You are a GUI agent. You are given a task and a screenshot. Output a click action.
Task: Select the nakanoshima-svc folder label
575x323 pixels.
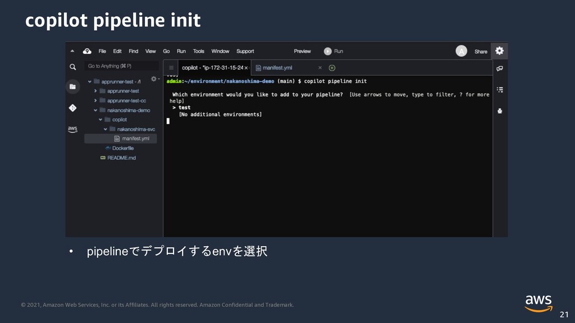point(136,130)
